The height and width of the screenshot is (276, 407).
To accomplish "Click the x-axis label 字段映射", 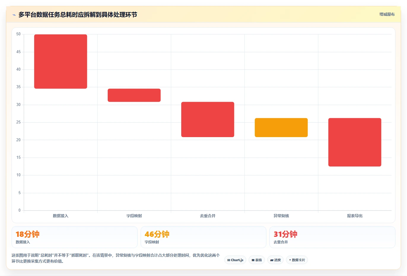I will 134,216.
